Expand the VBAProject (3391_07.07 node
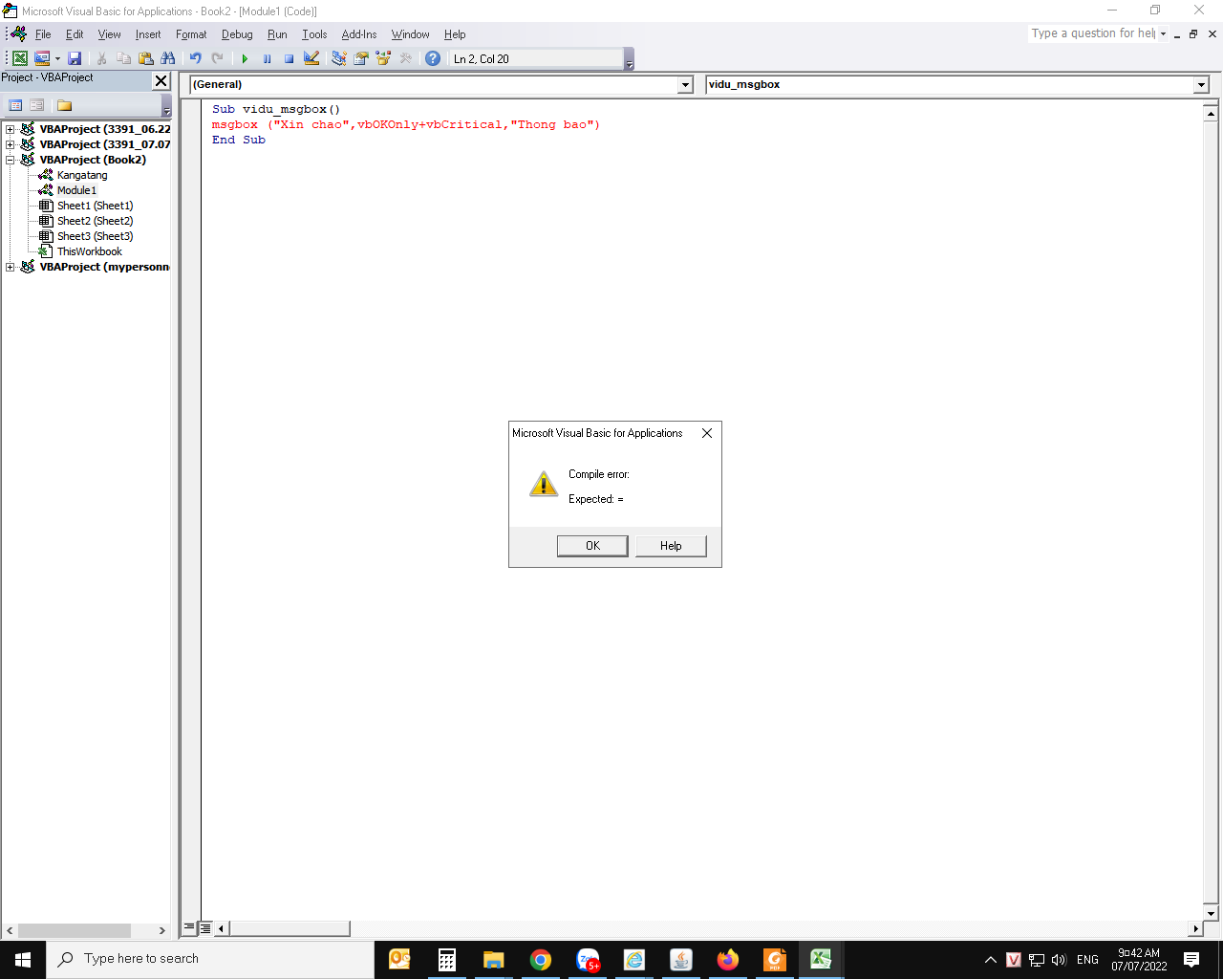 pos(11,144)
